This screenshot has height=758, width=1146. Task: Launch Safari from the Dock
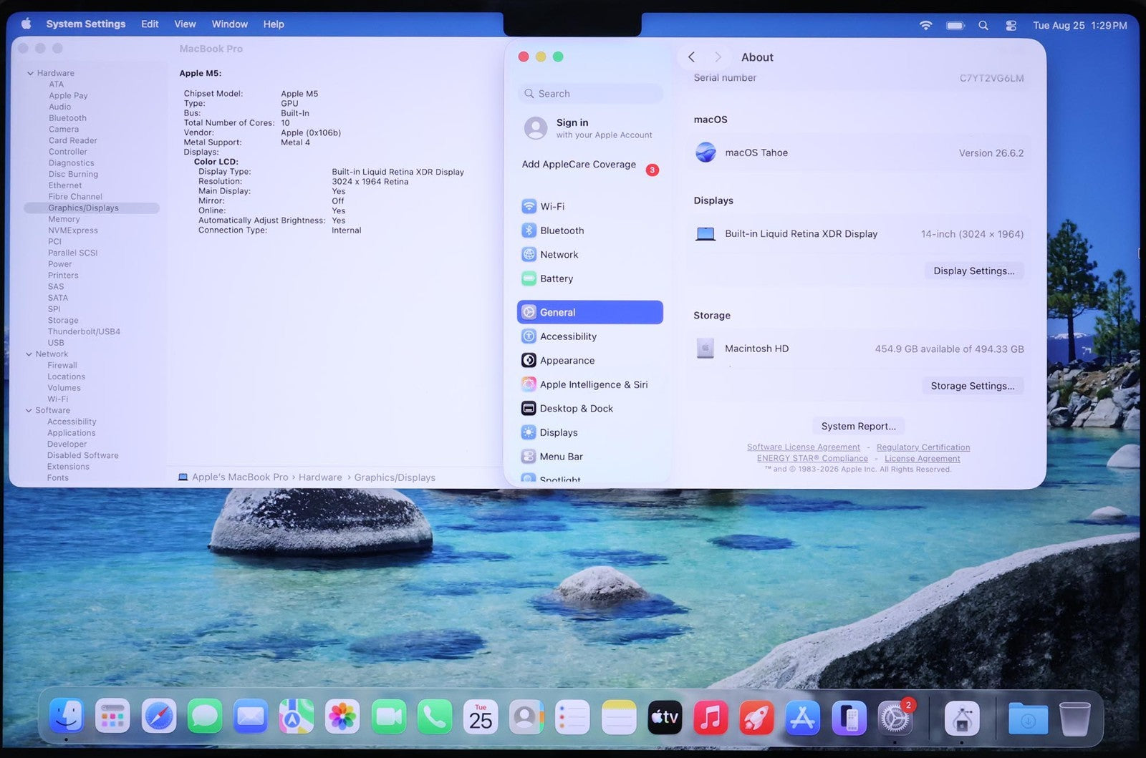pyautogui.click(x=158, y=716)
